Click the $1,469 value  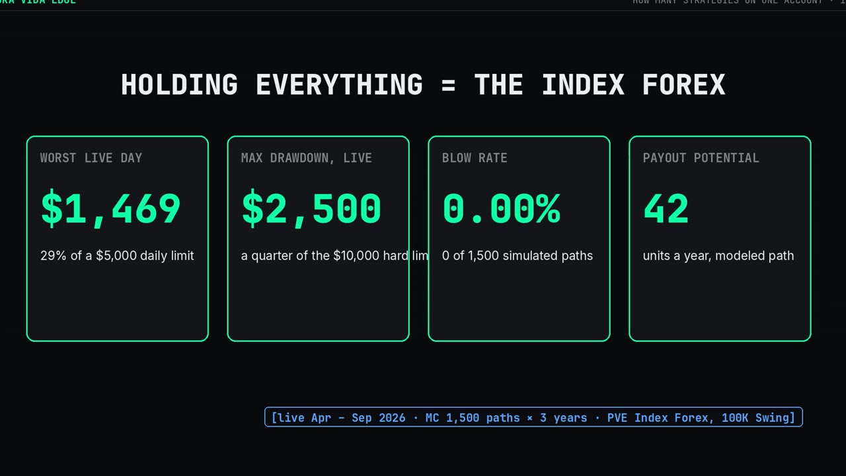[x=110, y=209]
